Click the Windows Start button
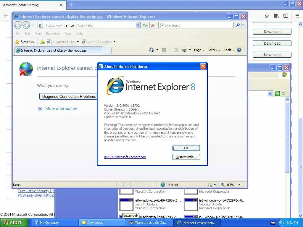 click(14, 223)
